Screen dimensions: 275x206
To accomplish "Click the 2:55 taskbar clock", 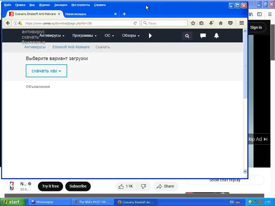I will pos(267,202).
